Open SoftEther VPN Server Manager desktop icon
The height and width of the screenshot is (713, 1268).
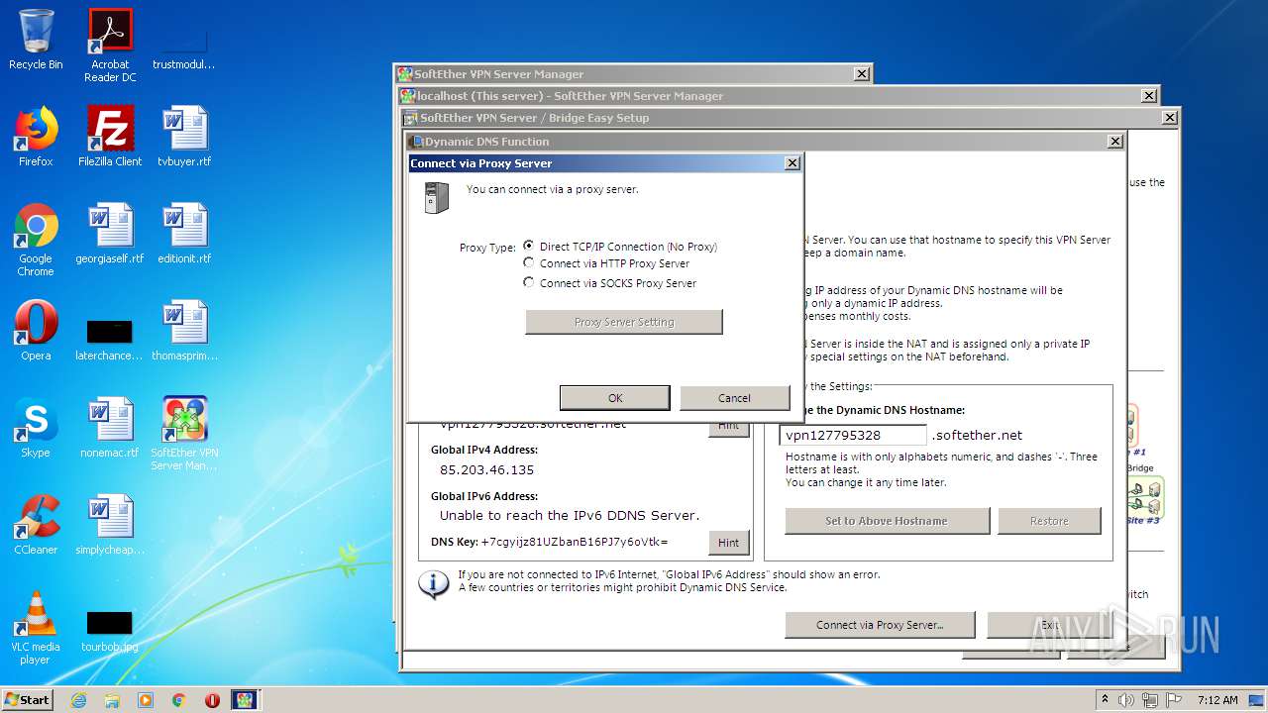184,434
